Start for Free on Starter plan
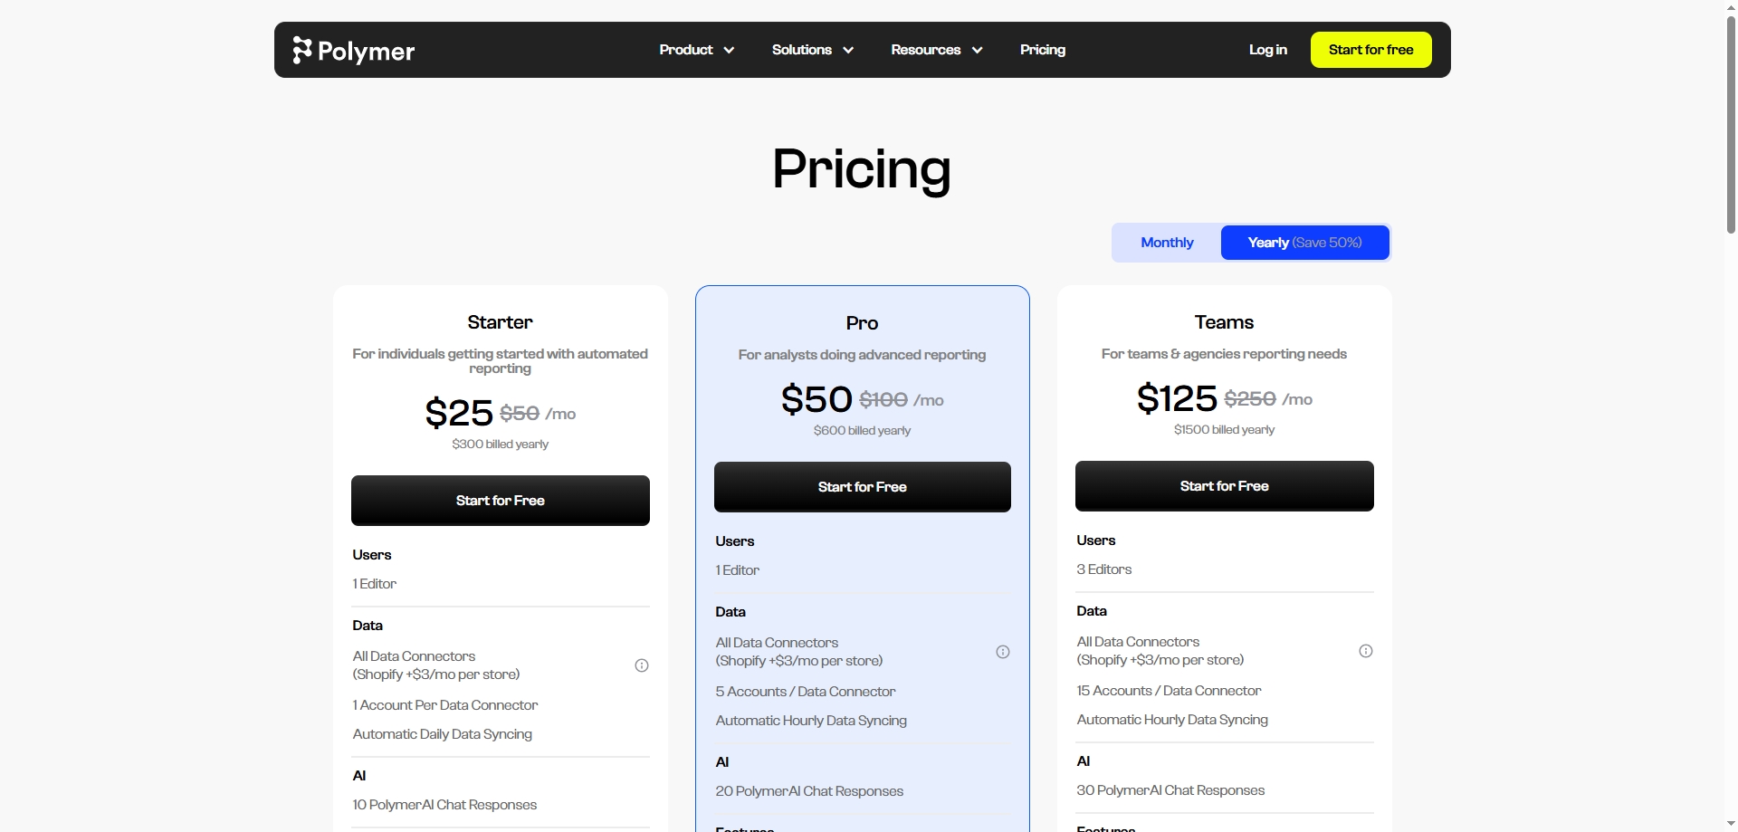 pyautogui.click(x=501, y=501)
